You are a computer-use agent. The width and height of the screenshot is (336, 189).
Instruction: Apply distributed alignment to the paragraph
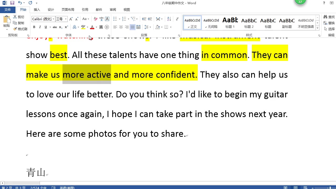pos(138,27)
